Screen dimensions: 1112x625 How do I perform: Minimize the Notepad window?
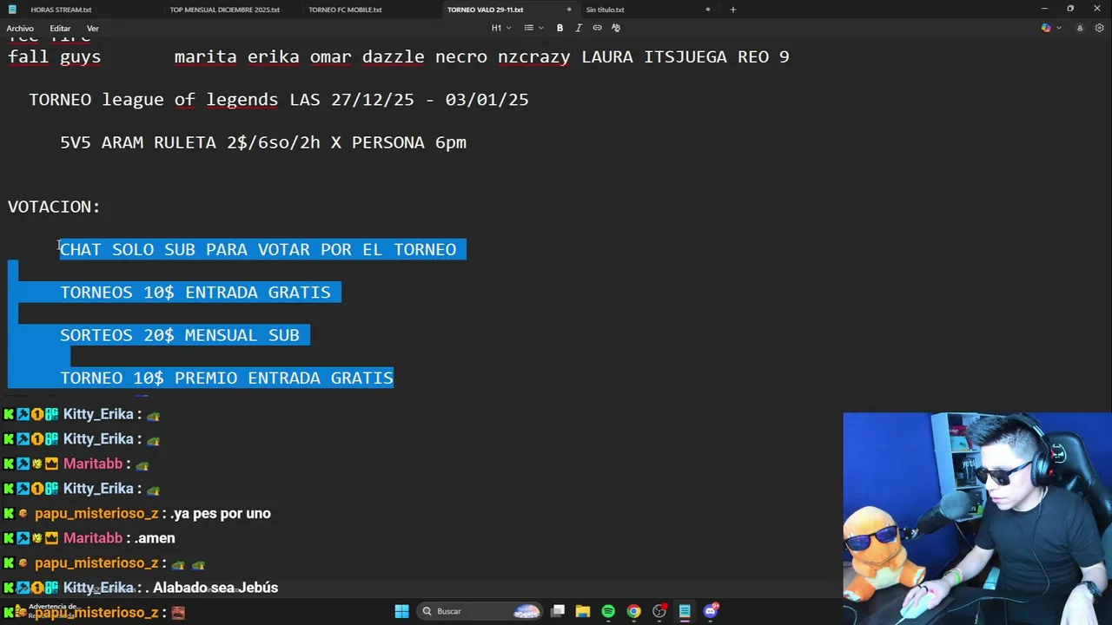tap(1044, 9)
